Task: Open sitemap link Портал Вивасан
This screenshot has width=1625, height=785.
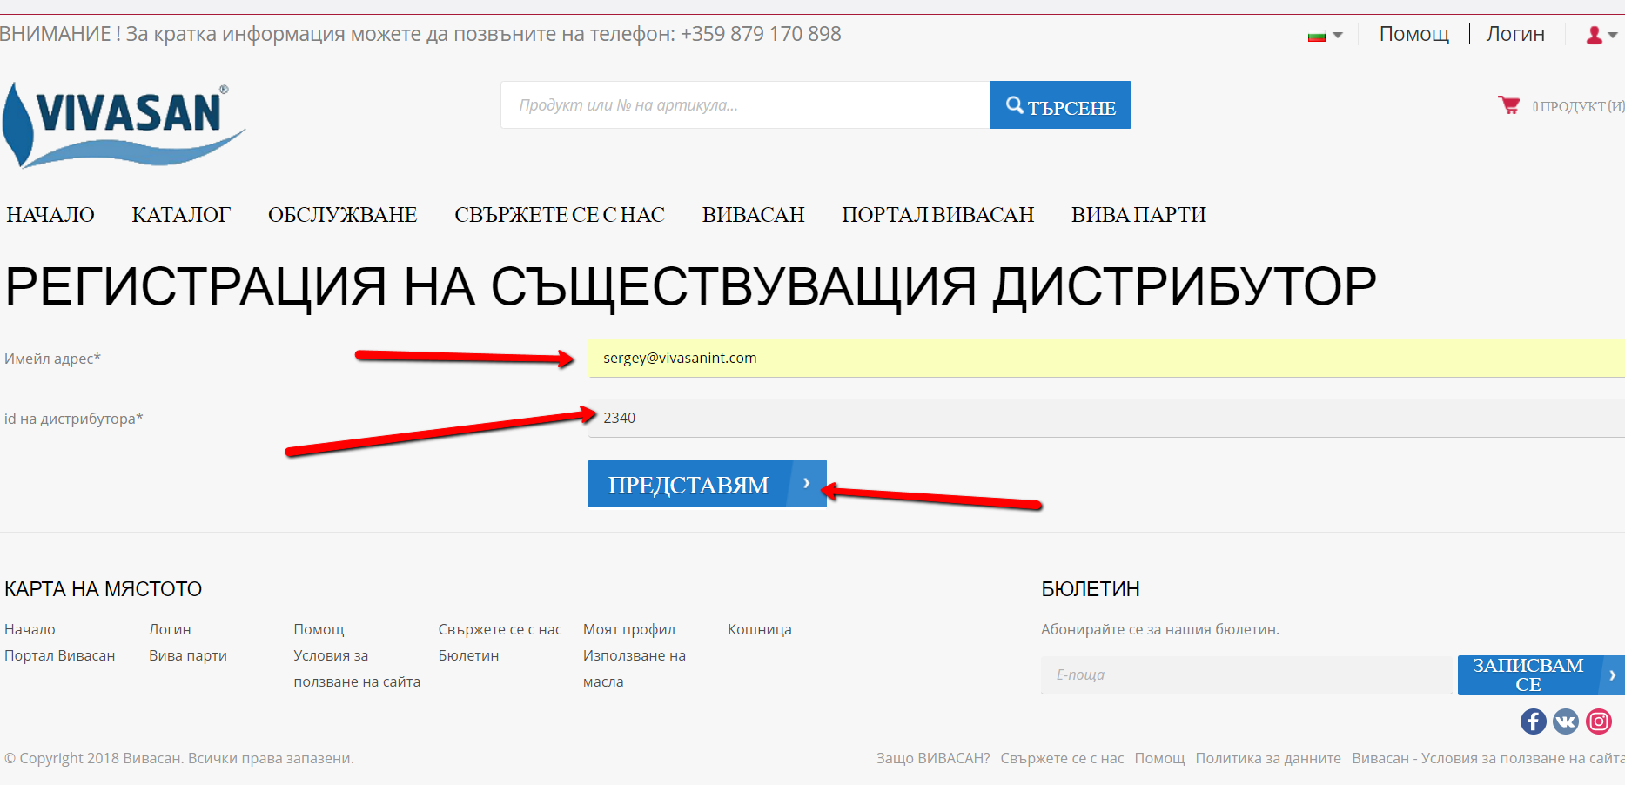Action: coord(60,655)
